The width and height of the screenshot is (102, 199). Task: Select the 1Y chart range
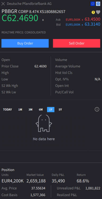click(51, 110)
